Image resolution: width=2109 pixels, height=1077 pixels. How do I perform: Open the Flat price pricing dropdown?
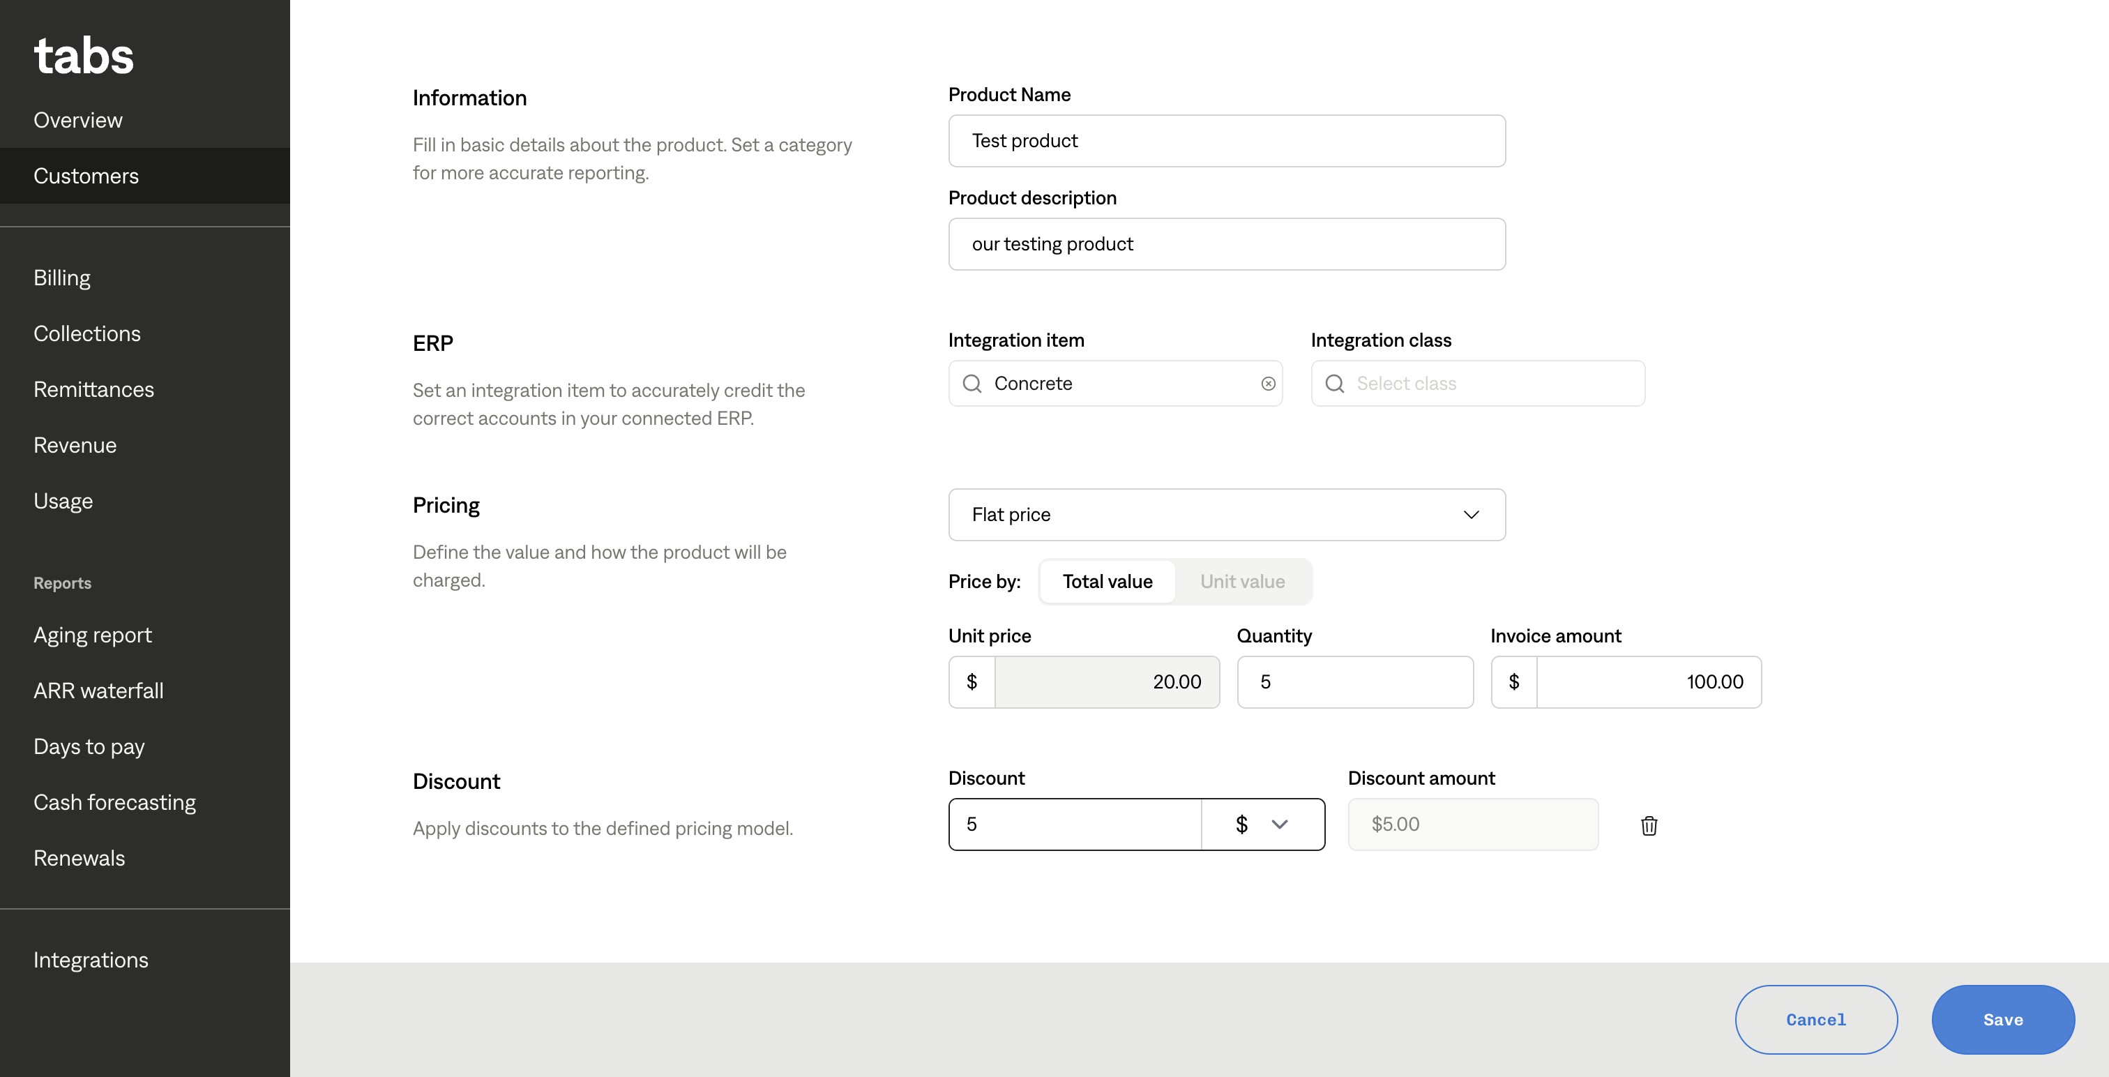click(1227, 514)
